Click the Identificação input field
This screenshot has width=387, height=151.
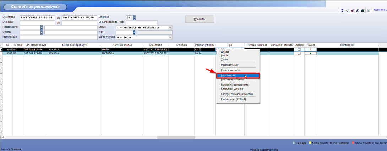(59, 37)
